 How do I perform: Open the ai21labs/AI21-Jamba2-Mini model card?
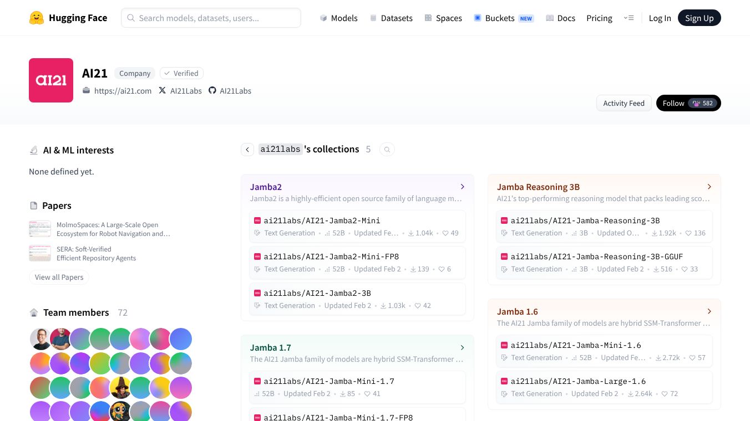tap(357, 226)
